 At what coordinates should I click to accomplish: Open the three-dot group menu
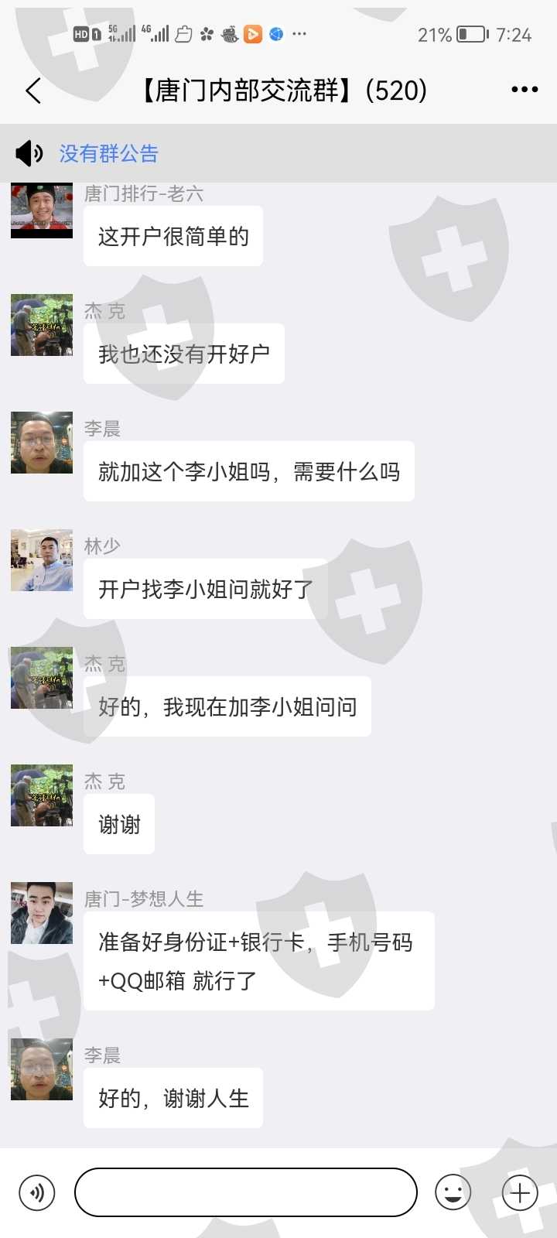(525, 90)
